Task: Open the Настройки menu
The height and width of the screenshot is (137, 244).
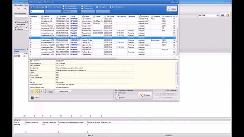Action: coord(18,5)
